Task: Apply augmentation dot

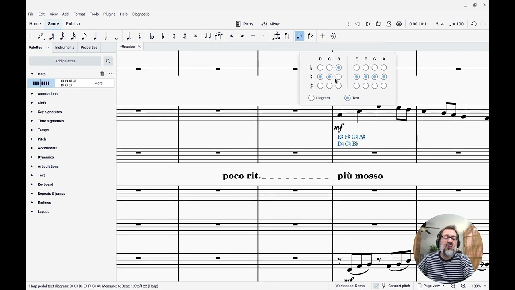Action: [x=129, y=36]
